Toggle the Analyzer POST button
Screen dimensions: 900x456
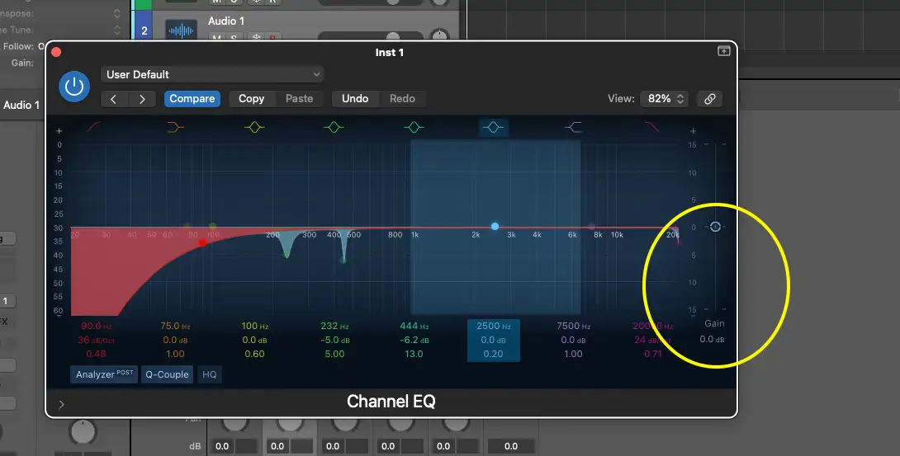pyautogui.click(x=104, y=374)
